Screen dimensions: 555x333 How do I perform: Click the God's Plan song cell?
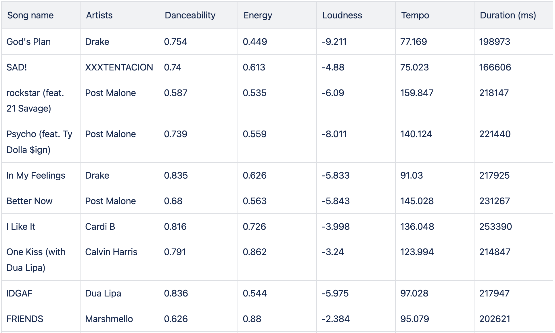[x=28, y=42]
